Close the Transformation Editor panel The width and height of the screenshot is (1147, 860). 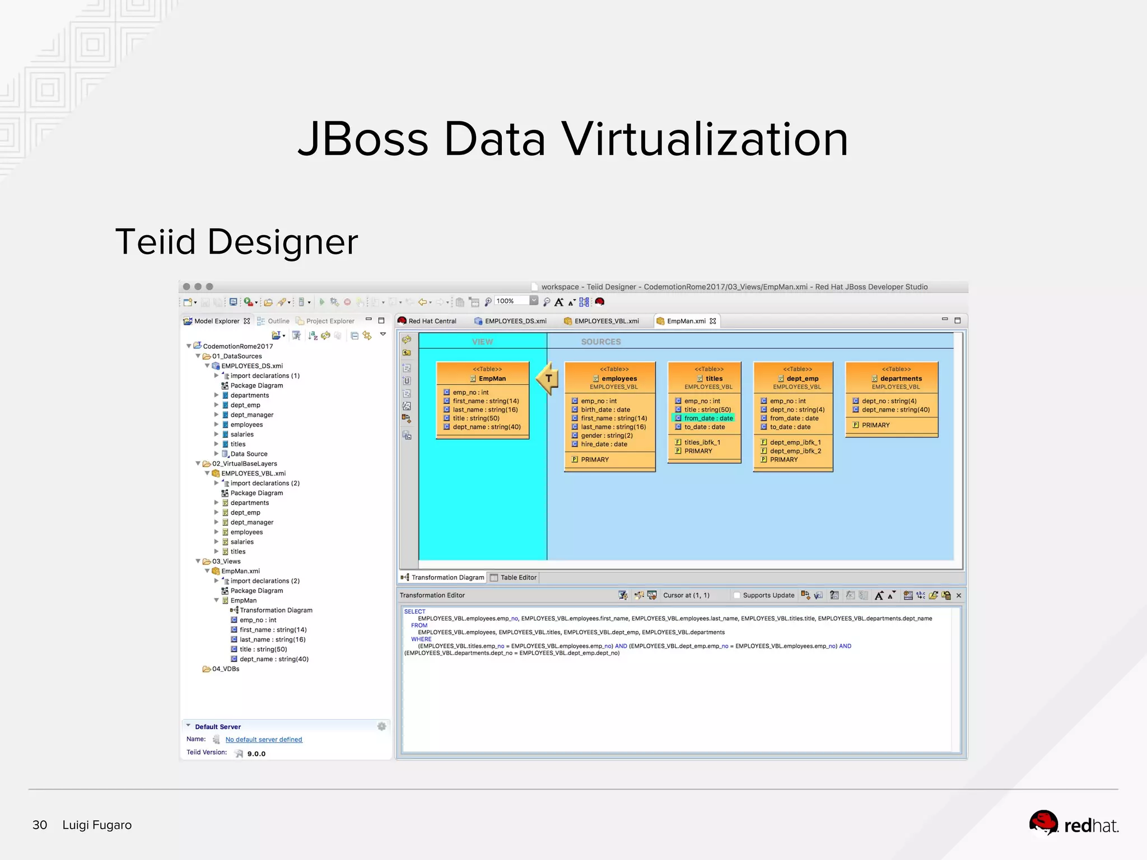(959, 595)
